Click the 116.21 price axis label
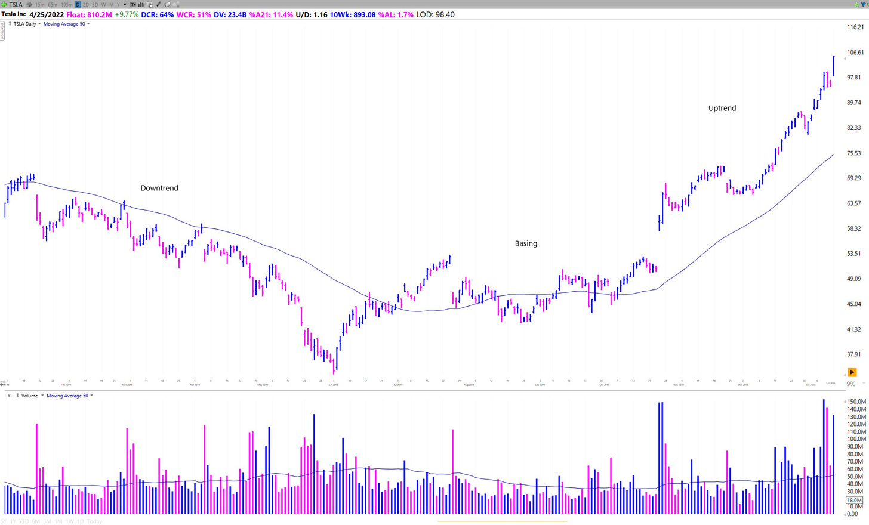This screenshot has height=525, width=869. (x=855, y=27)
